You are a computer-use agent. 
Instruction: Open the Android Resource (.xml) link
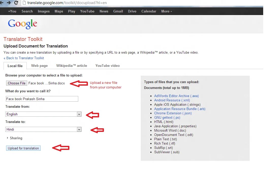coord(172,100)
